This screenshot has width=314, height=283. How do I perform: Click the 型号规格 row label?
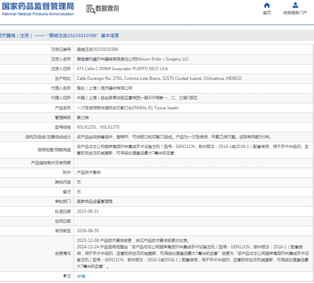click(x=63, y=127)
